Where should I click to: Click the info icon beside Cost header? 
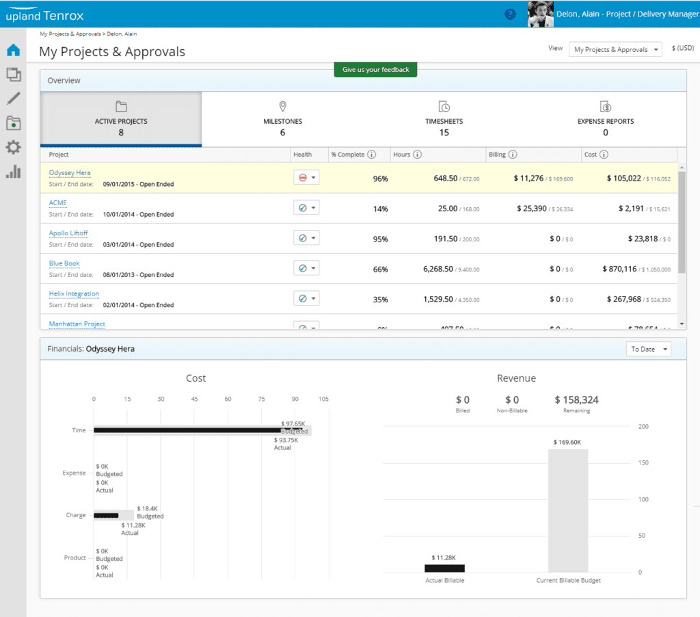[x=604, y=155]
